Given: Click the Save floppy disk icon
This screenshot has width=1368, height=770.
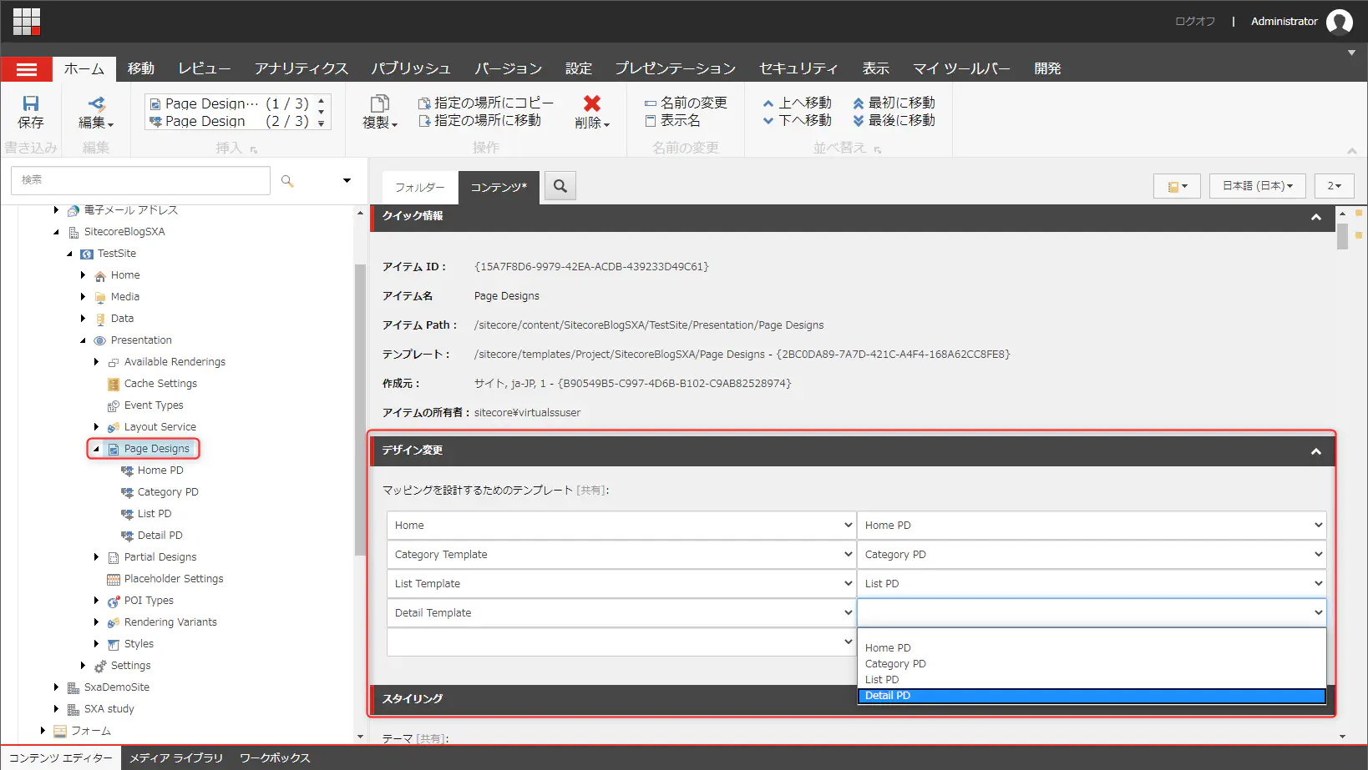Looking at the screenshot, I should (31, 103).
